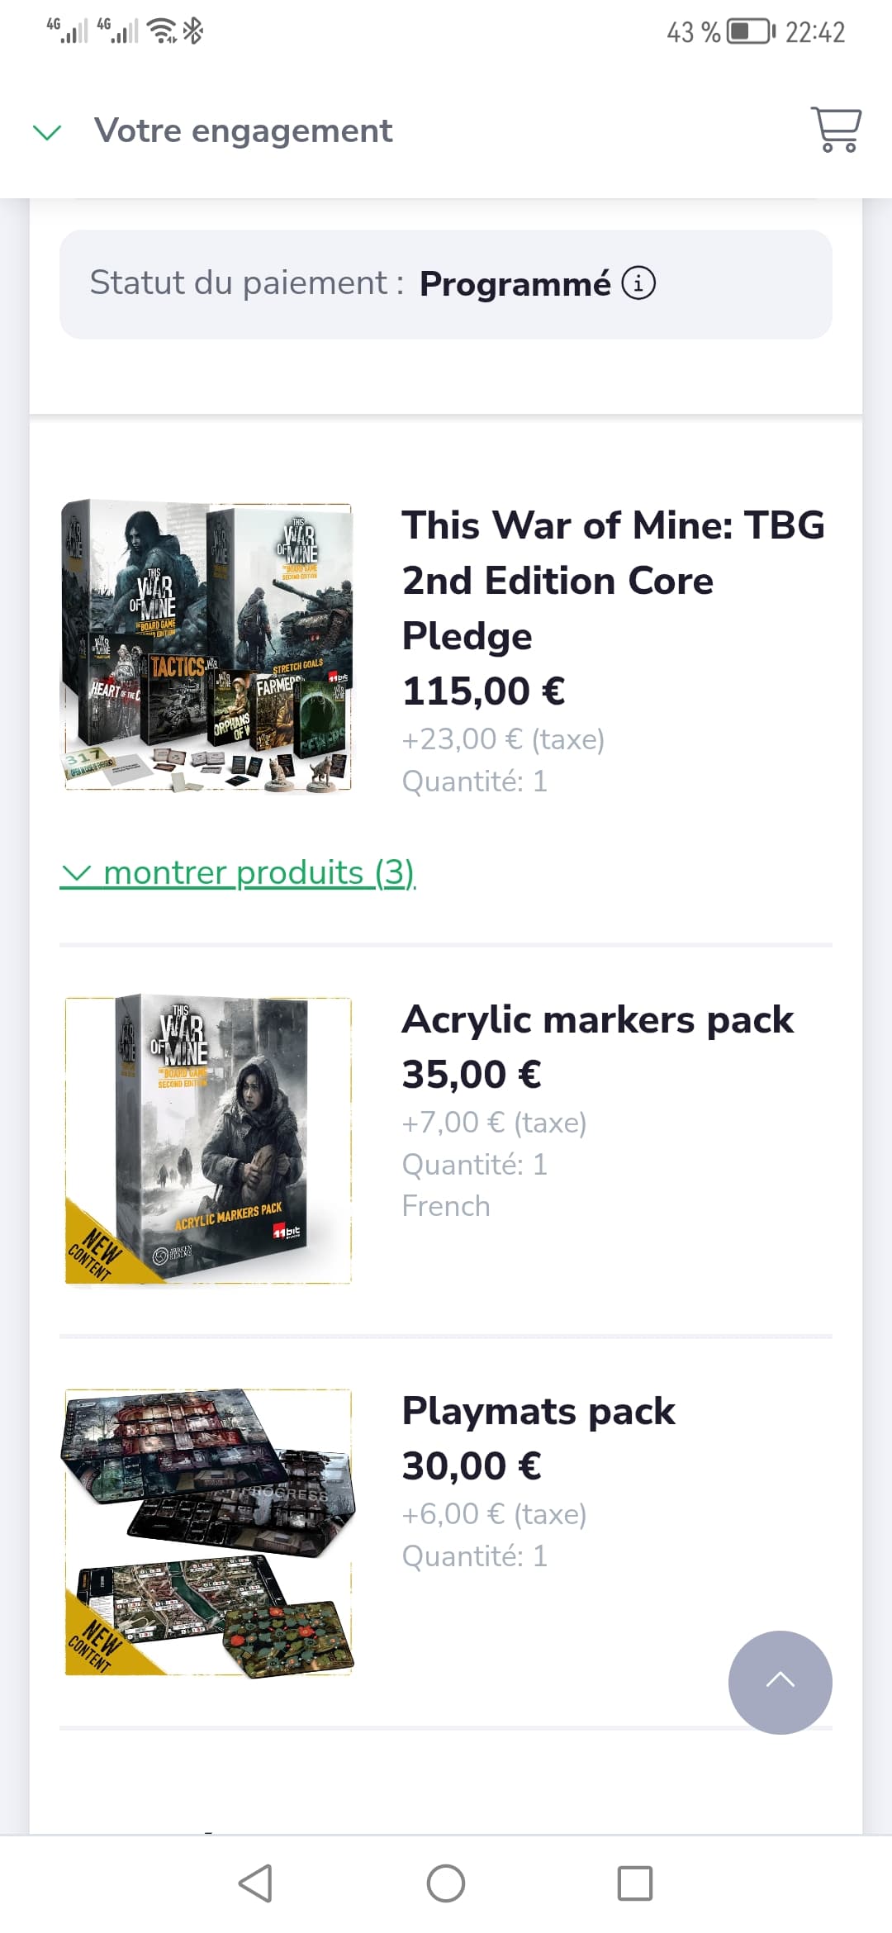Open the shopping cart icon

tap(836, 130)
